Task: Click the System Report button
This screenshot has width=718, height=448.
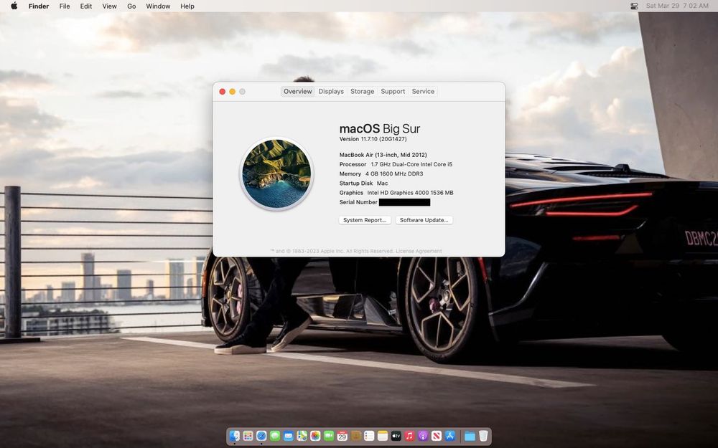Action: [365, 220]
